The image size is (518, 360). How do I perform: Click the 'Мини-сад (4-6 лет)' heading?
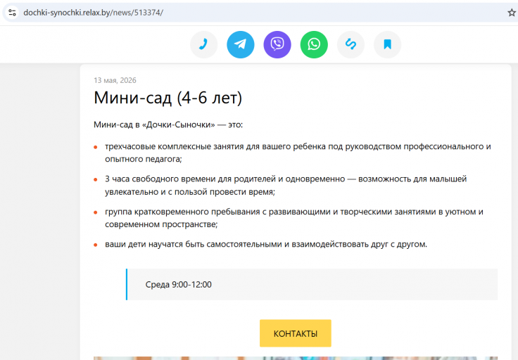click(x=168, y=98)
